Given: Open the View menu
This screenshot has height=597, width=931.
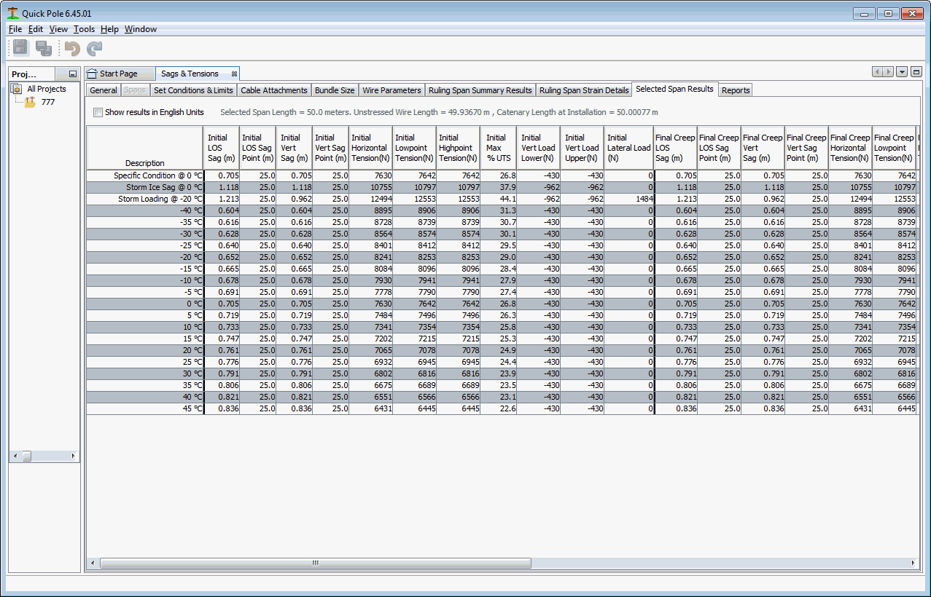Looking at the screenshot, I should pos(58,29).
